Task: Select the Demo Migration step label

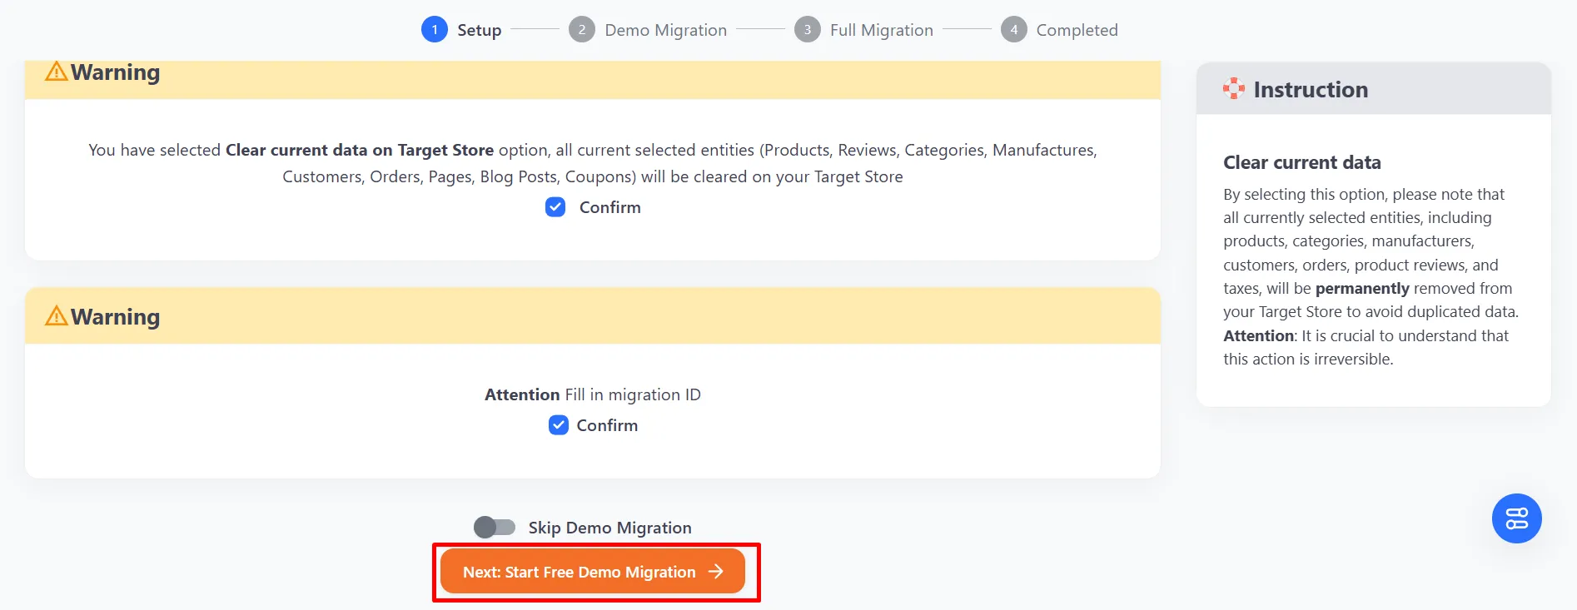Action: point(665,30)
